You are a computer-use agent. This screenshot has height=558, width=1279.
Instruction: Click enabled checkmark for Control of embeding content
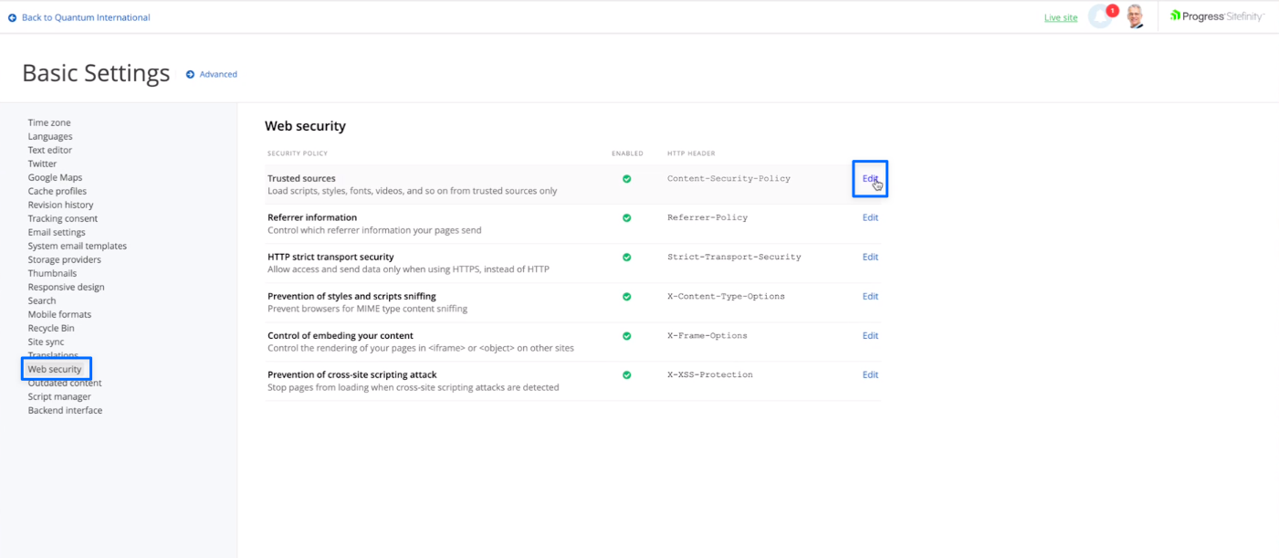coord(626,336)
